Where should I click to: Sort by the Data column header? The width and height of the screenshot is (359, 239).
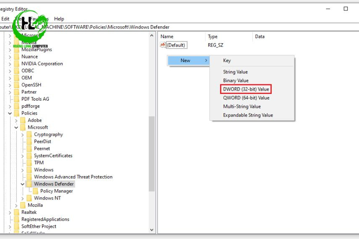tap(259, 36)
